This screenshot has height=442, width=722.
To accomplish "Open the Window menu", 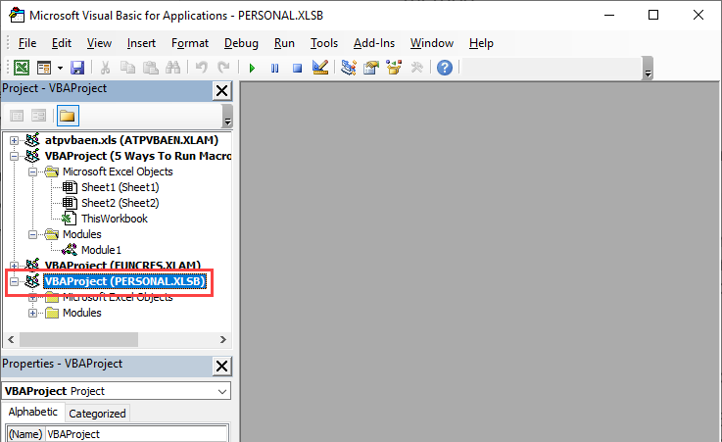I will point(432,43).
